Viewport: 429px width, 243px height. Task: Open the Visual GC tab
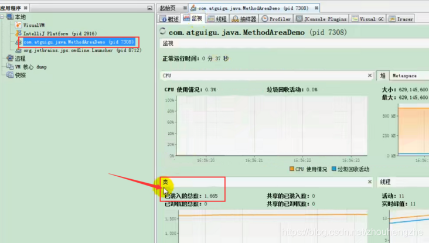367,19
